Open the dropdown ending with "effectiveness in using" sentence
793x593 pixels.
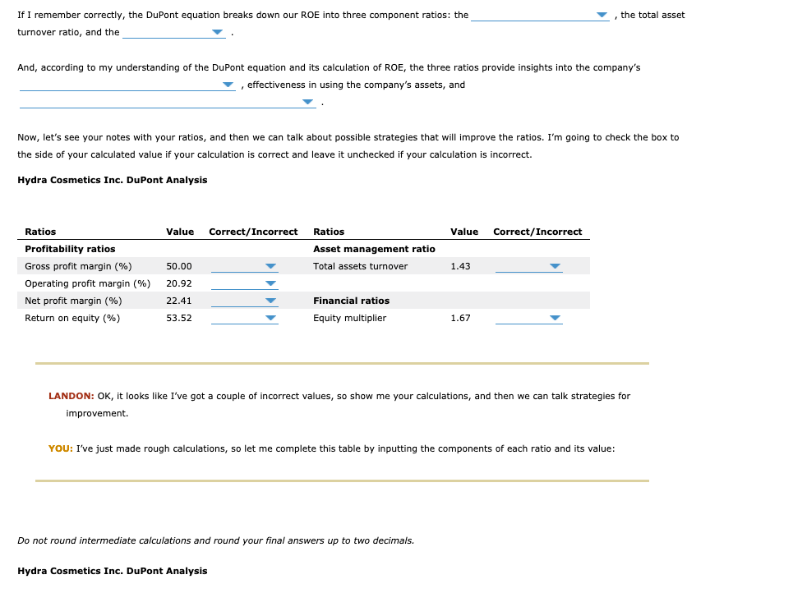(227, 84)
